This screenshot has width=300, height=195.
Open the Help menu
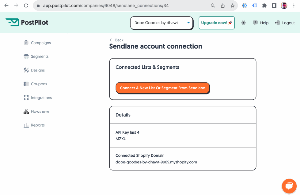tap(260, 22)
